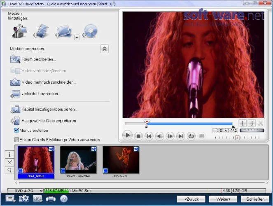Click mark-out trim handle on seek bar
The width and height of the screenshot is (273, 206).
coord(233,126)
